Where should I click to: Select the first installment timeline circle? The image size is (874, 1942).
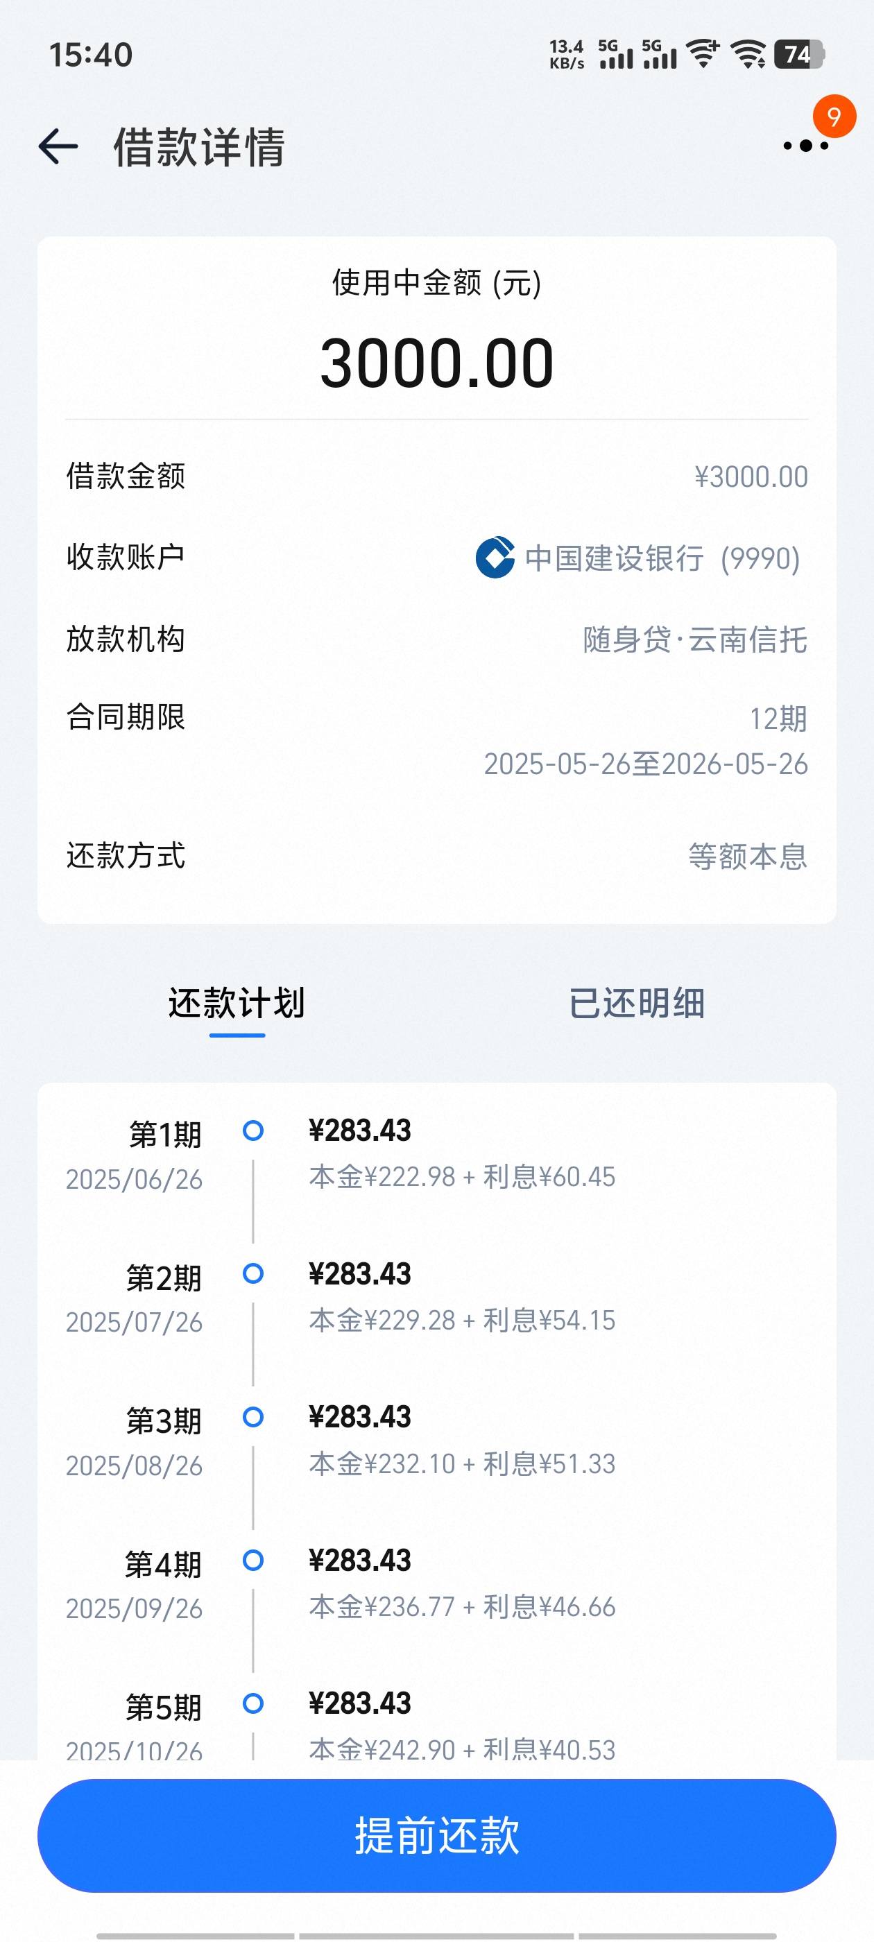point(253,1131)
